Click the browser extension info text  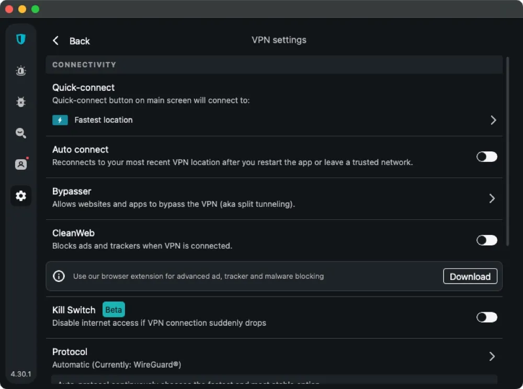click(x=198, y=276)
